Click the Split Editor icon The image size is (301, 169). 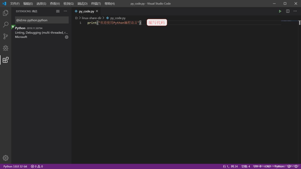click(287, 11)
